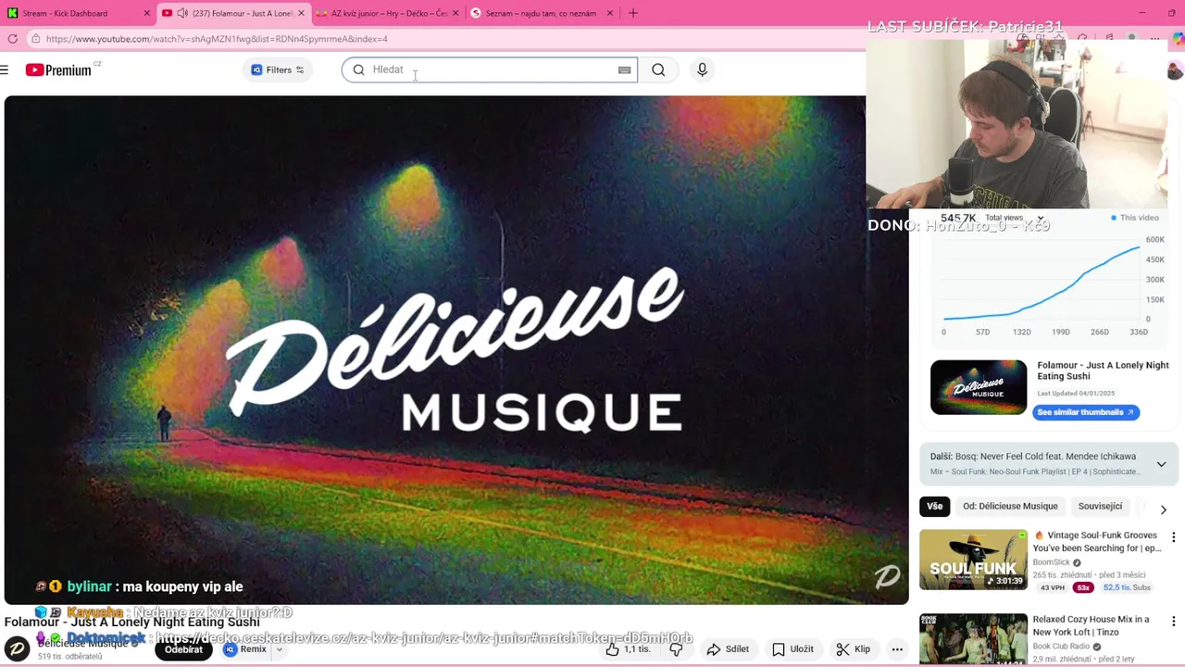Screen dimensions: 1185x667
Task: Subscribe with the Odebírat button
Action: coord(183,649)
